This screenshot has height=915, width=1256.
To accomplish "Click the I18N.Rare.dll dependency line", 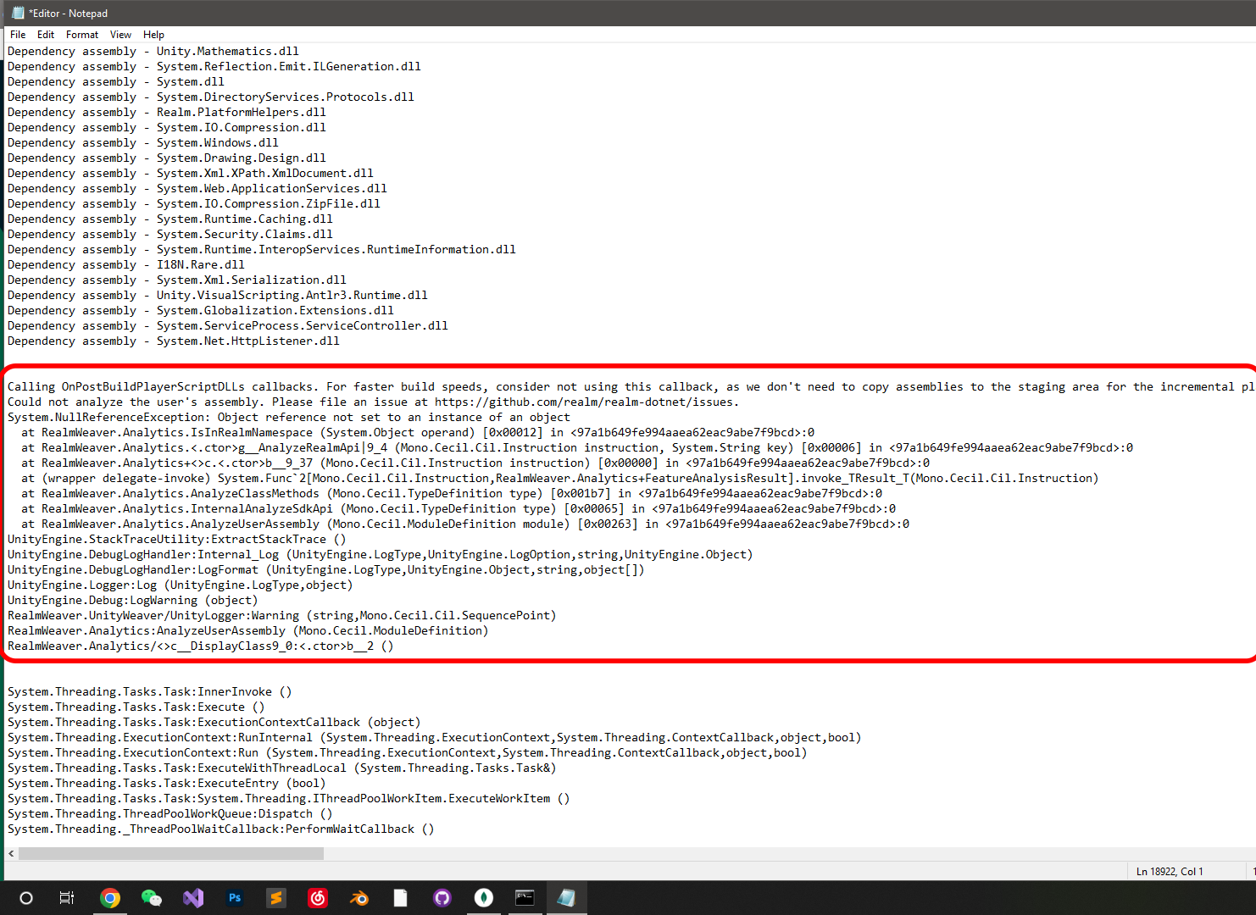I will pos(126,265).
